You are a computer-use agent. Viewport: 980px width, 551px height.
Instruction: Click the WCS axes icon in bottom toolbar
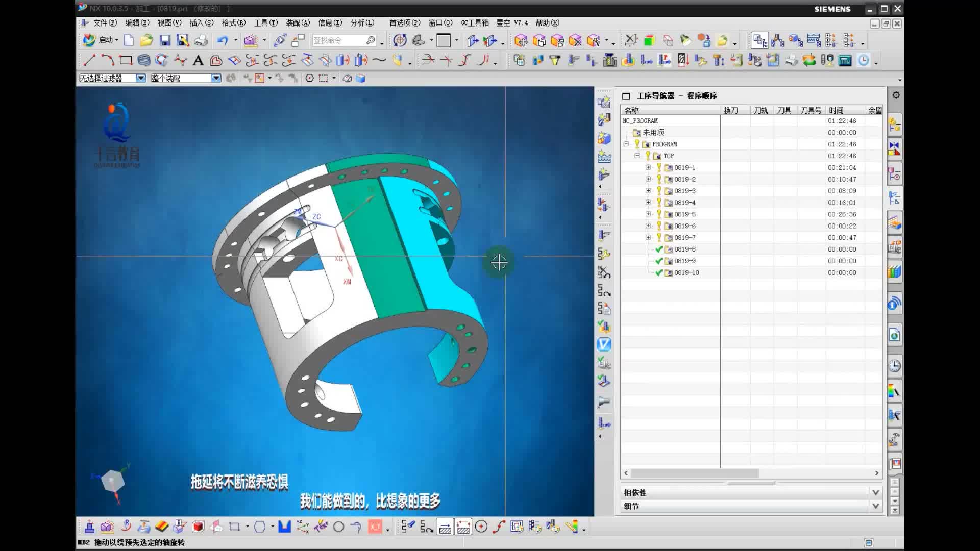(302, 527)
